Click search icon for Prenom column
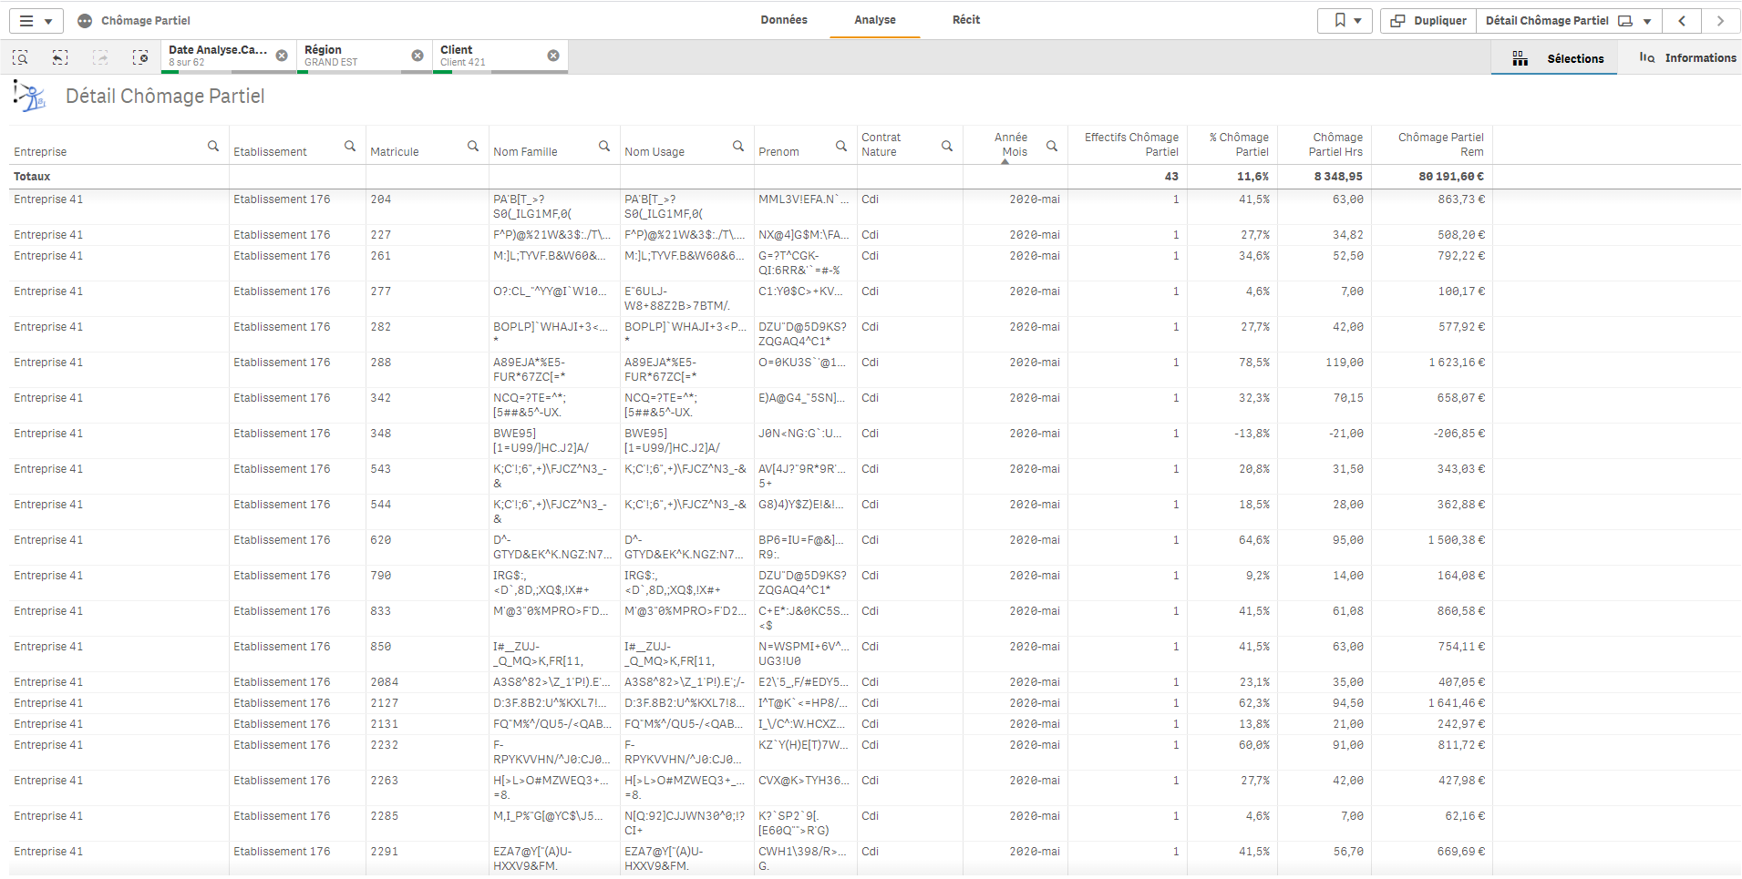Screen dimensions: 1742x879 point(841,146)
